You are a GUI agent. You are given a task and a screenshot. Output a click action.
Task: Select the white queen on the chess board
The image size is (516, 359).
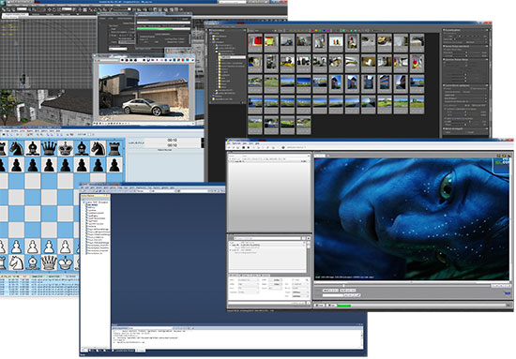point(49,262)
